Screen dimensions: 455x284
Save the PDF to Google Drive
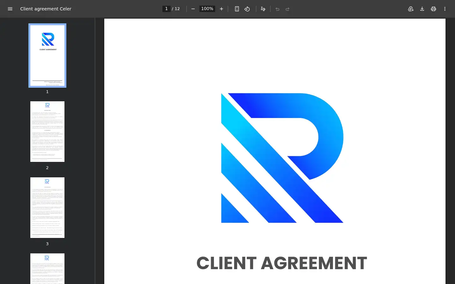pyautogui.click(x=411, y=9)
